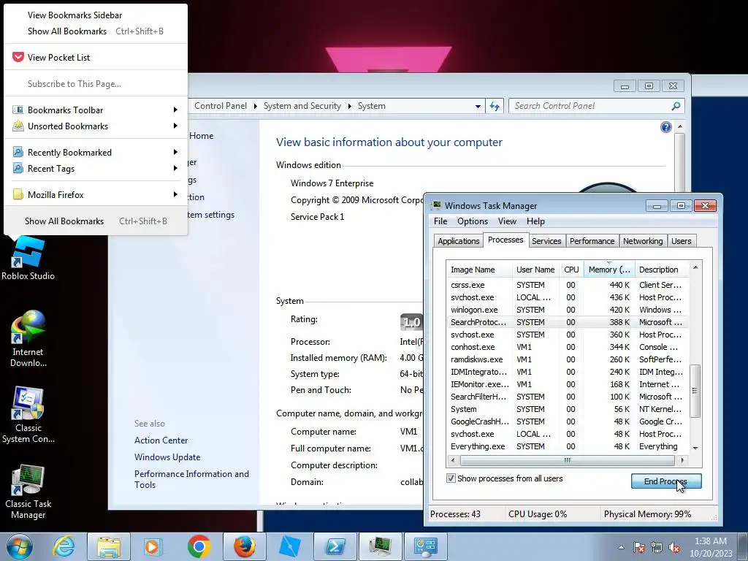Screen dimensions: 748x561
Task: Switch to the Performance tab
Action: (x=592, y=241)
